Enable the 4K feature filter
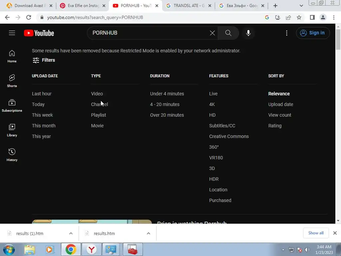The width and height of the screenshot is (341, 256). 212,104
